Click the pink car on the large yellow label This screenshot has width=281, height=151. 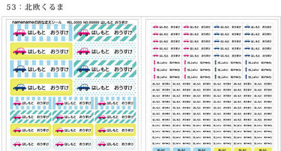(19, 51)
